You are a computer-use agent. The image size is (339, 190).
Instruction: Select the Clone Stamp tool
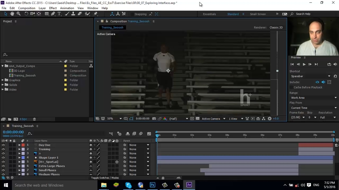73,14
